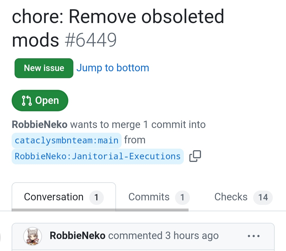Follow the Jump to bottom link
Screen dimensions: 286x251
coord(113,68)
